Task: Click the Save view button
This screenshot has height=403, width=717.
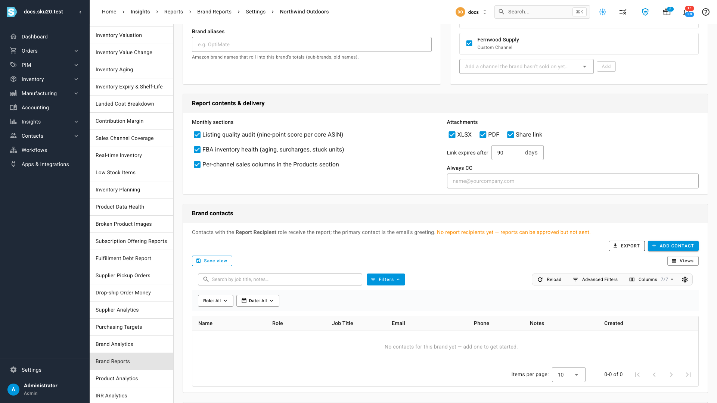Action: 212,261
